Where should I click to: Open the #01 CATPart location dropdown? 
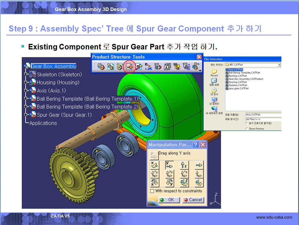pyautogui.click(x=279, y=65)
